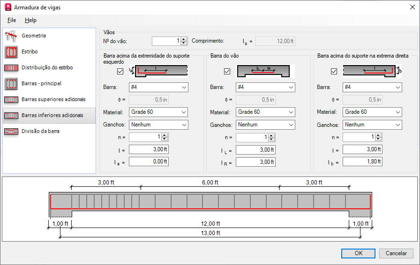Click the n count field for left support
Screen dimensions: 420x265
coord(145,137)
